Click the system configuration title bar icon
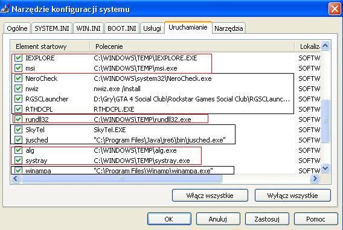 pos(5,9)
